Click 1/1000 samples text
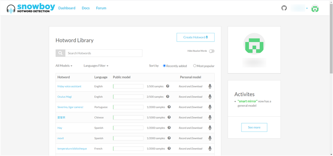The image size is (333, 156). click(x=156, y=118)
